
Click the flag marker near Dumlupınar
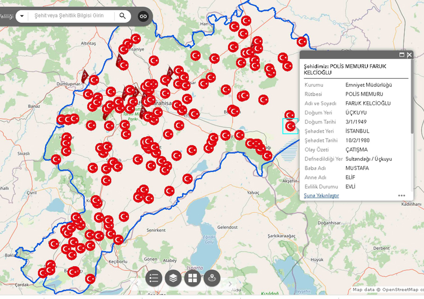click(x=85, y=76)
